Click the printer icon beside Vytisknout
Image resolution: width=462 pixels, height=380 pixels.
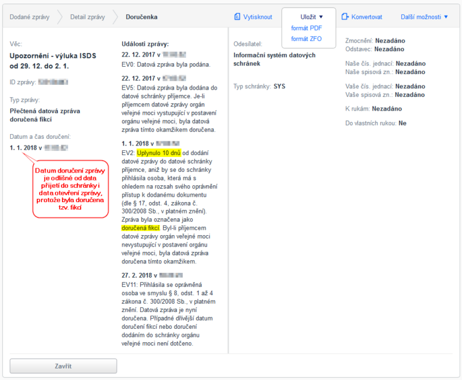tap(238, 17)
